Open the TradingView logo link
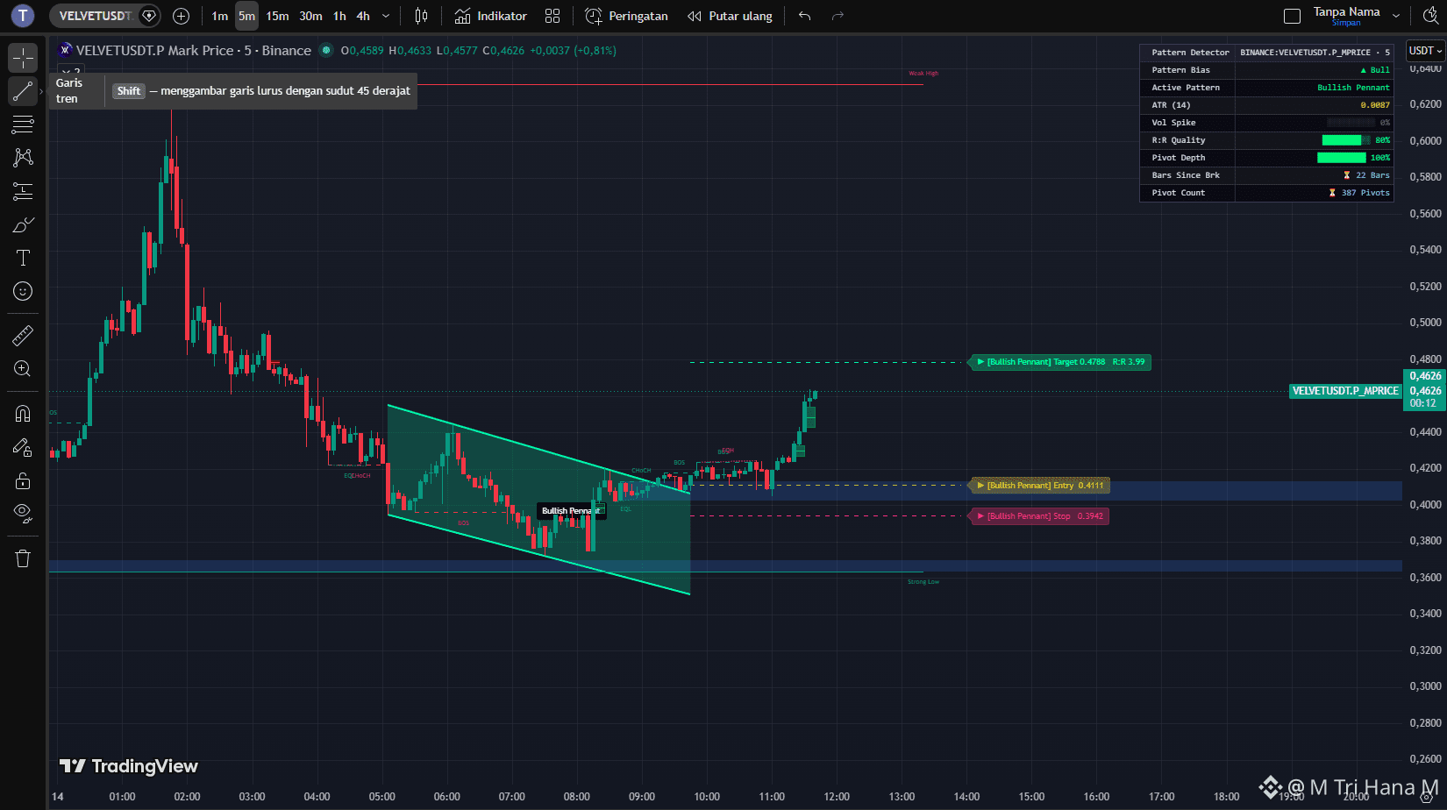 129,766
